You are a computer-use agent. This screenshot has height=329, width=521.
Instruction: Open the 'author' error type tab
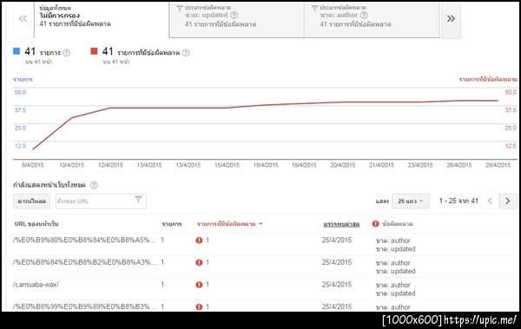tap(372, 19)
